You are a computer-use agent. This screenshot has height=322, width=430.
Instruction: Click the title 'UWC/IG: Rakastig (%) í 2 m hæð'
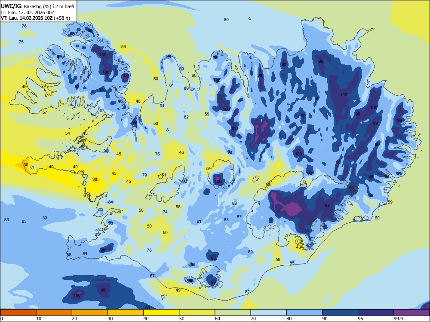[x=37, y=6]
